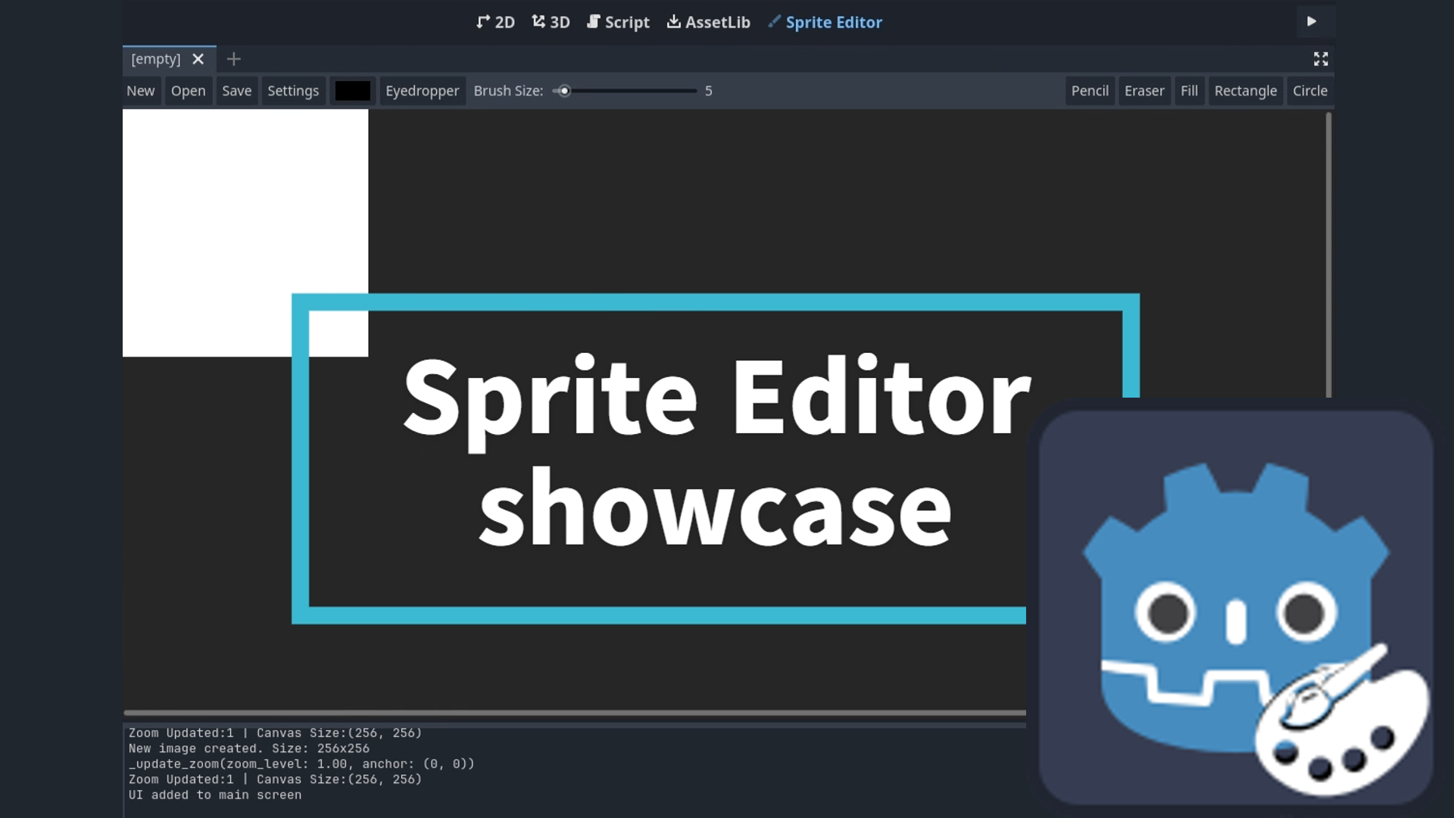This screenshot has height=818, width=1454.
Task: Open the AssetLib tab
Action: (709, 22)
